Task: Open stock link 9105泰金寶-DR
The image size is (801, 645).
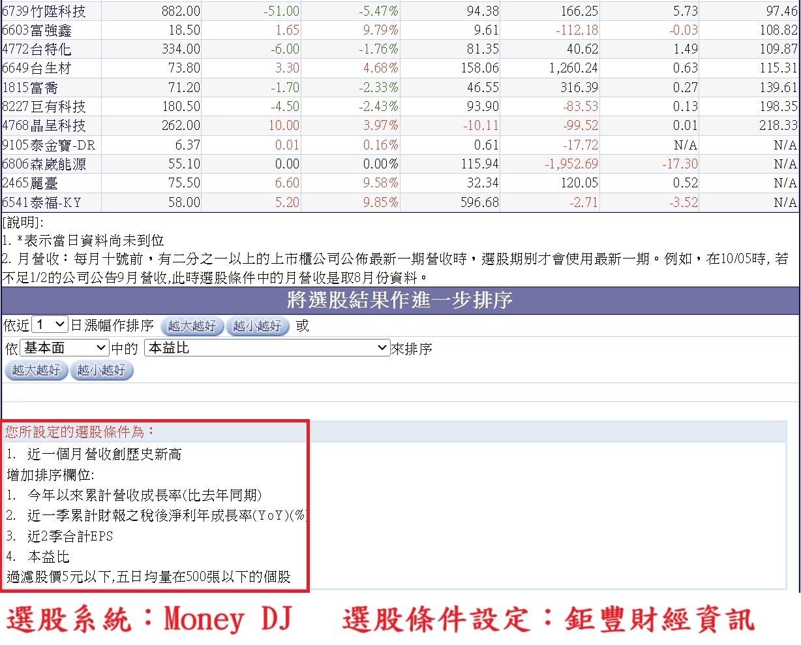Action: coord(49,145)
